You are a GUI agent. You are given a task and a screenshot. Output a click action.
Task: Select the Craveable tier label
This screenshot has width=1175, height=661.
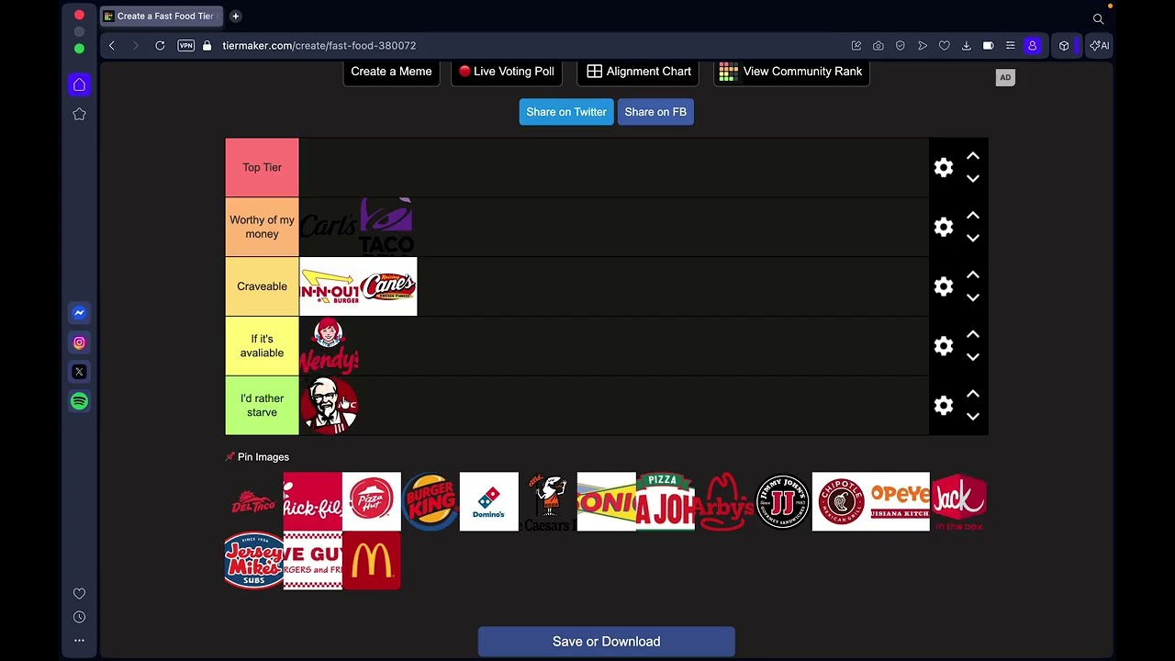coord(262,286)
